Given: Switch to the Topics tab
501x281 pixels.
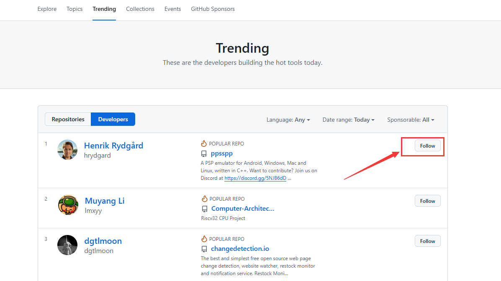Looking at the screenshot, I should tap(75, 9).
